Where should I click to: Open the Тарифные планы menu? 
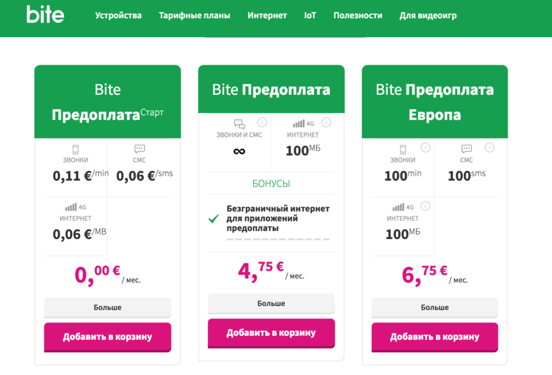point(195,15)
